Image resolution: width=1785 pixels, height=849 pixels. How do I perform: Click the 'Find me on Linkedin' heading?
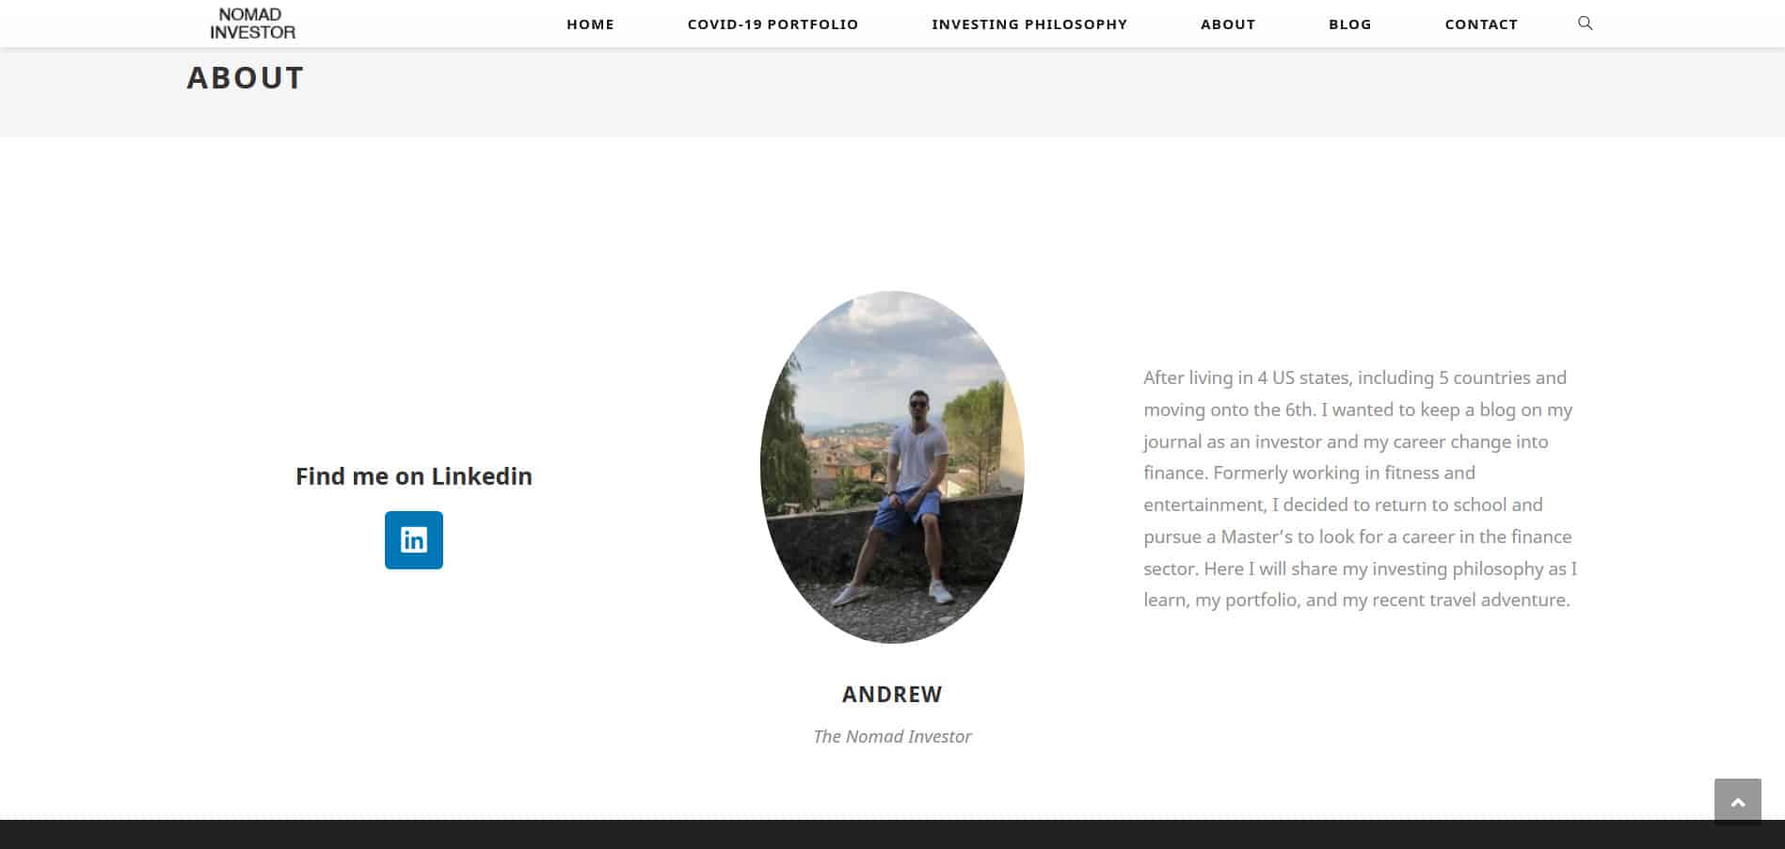414,476
